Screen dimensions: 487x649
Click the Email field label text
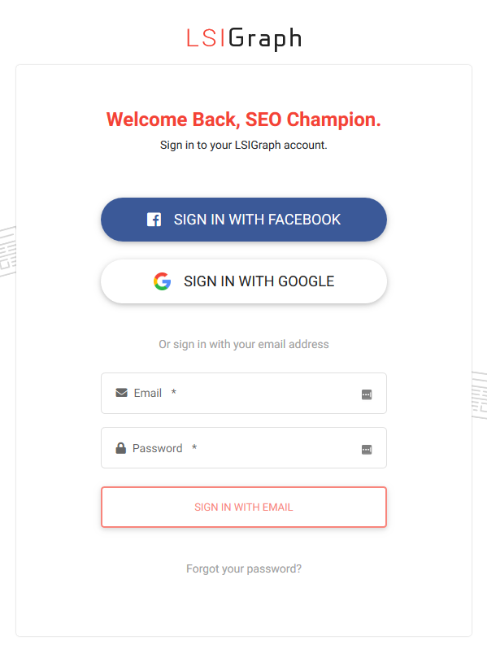[148, 393]
